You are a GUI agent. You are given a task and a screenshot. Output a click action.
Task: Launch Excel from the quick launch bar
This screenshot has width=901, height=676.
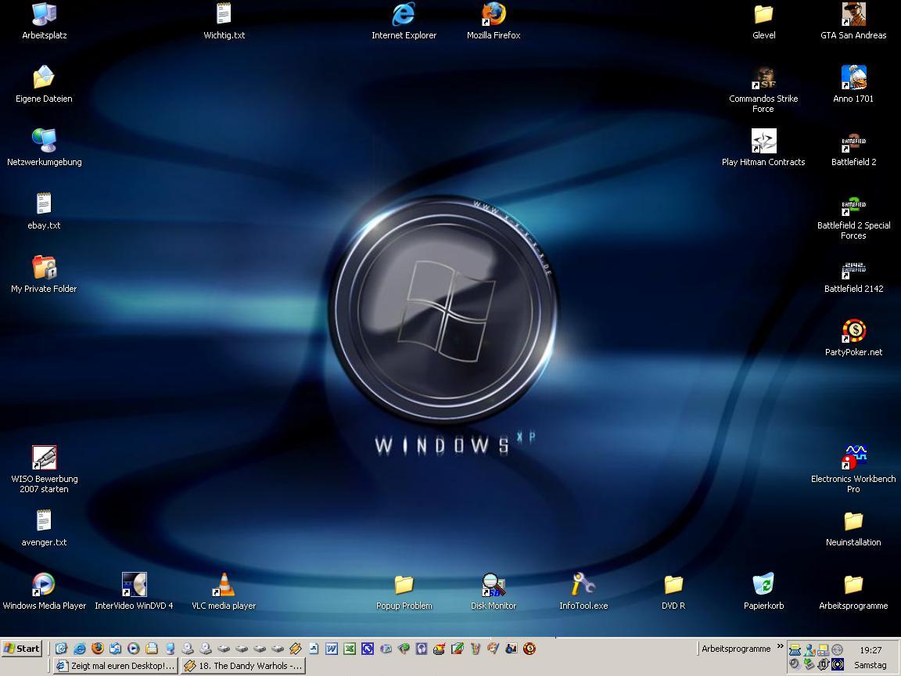click(350, 649)
